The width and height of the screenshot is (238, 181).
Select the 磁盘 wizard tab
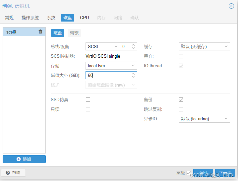[68, 18]
